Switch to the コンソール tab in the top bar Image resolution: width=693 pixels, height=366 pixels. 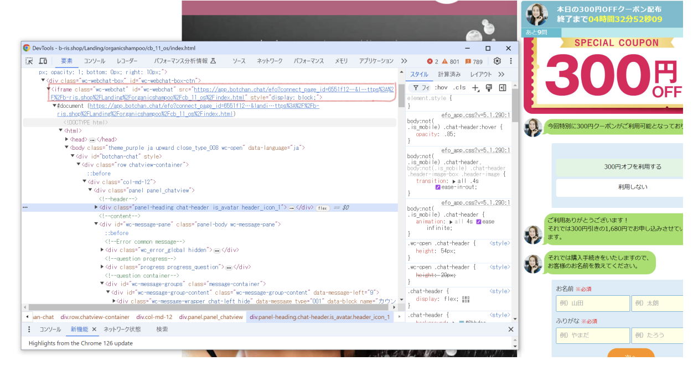point(95,61)
